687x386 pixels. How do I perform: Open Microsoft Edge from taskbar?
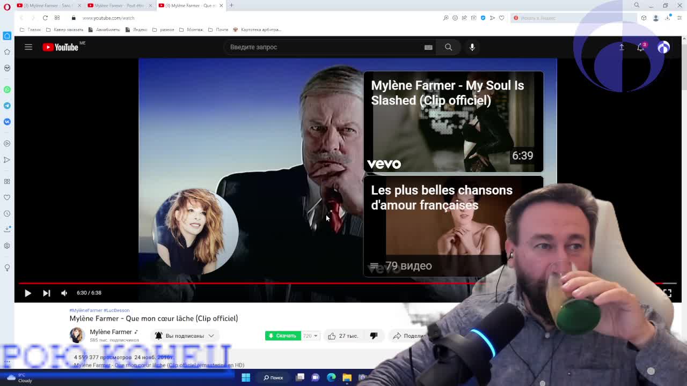331,377
